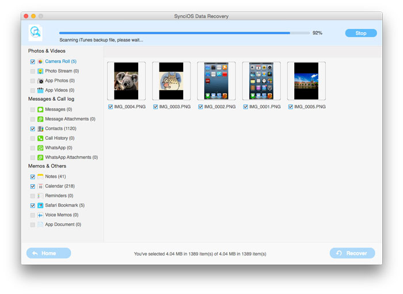The width and height of the screenshot is (403, 294).
Task: Select the Notes (41) category
Action: [x=55, y=177]
